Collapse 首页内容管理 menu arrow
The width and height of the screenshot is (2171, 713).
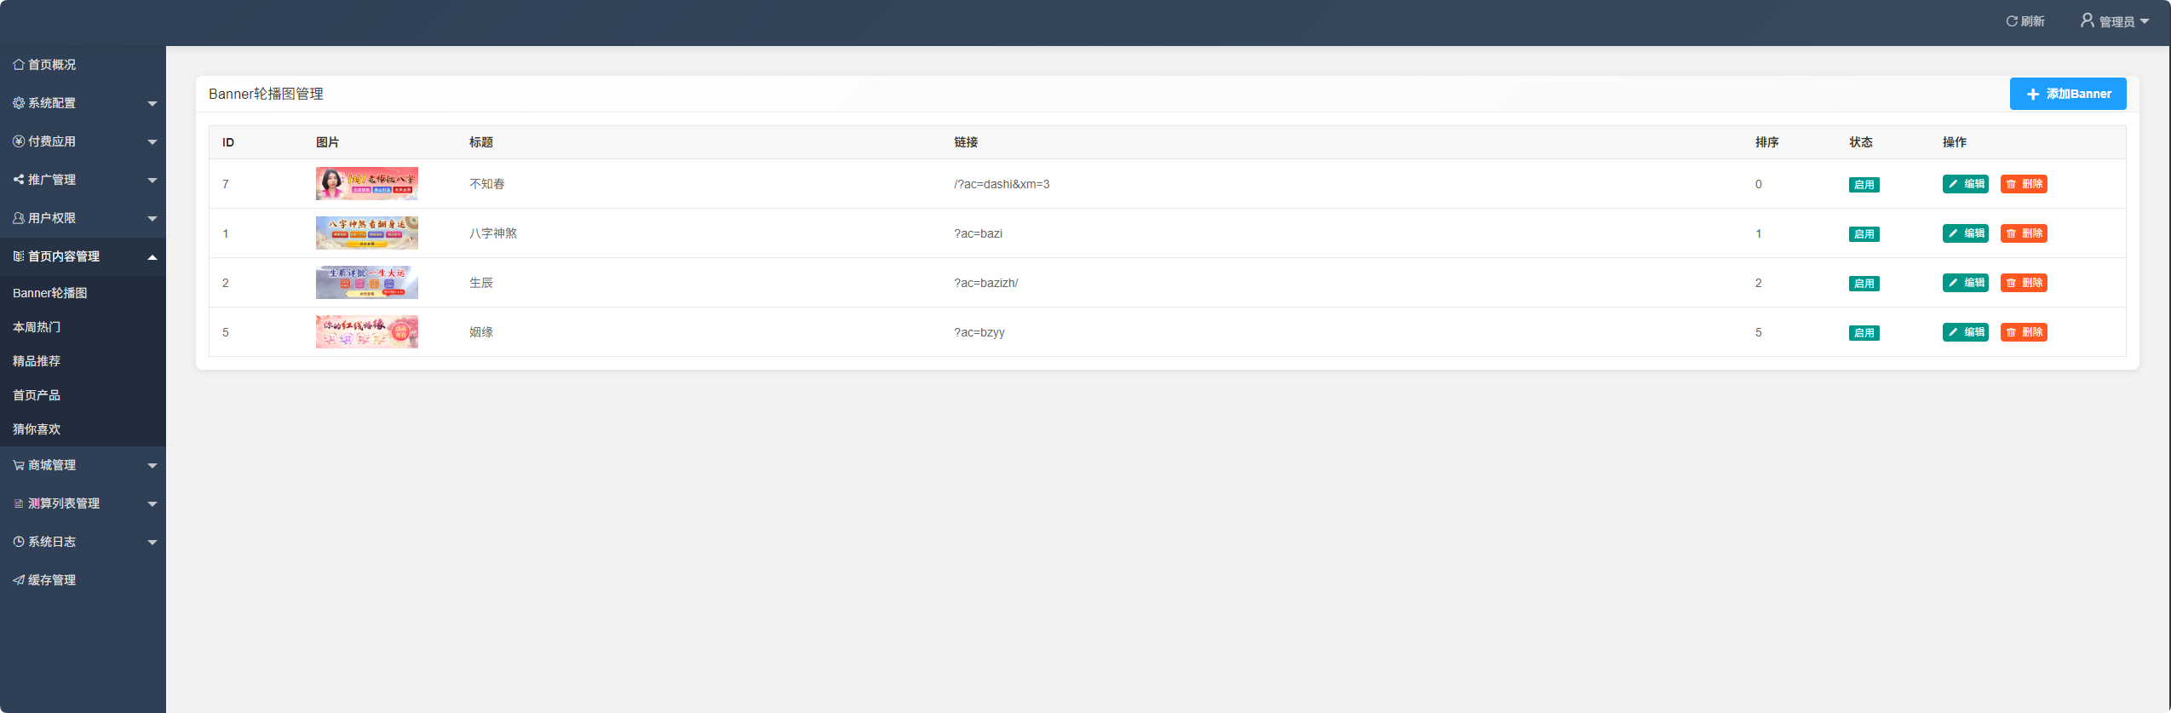152,257
